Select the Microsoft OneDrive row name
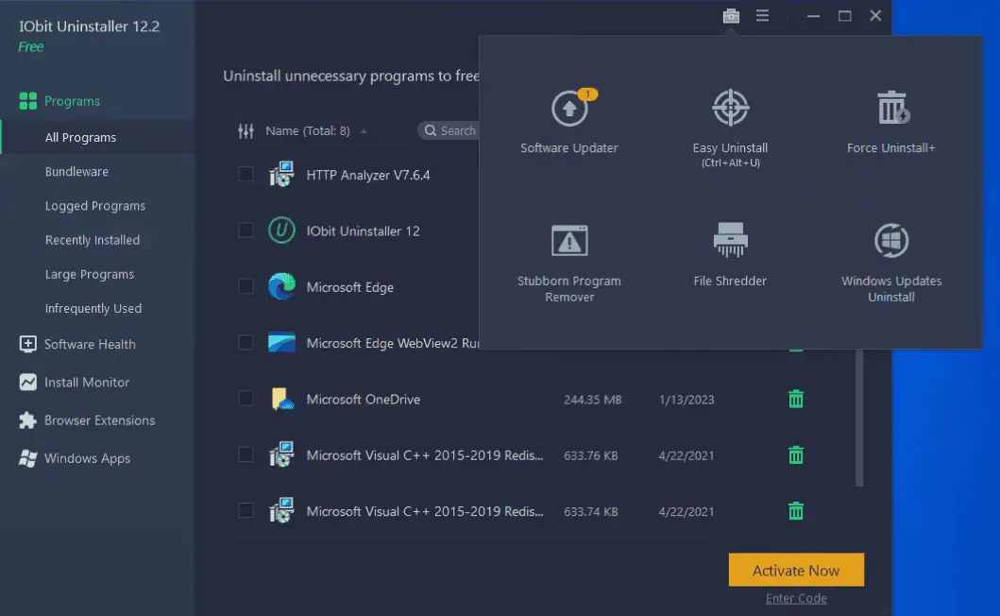Screen dimensions: 1000x616 (363, 399)
